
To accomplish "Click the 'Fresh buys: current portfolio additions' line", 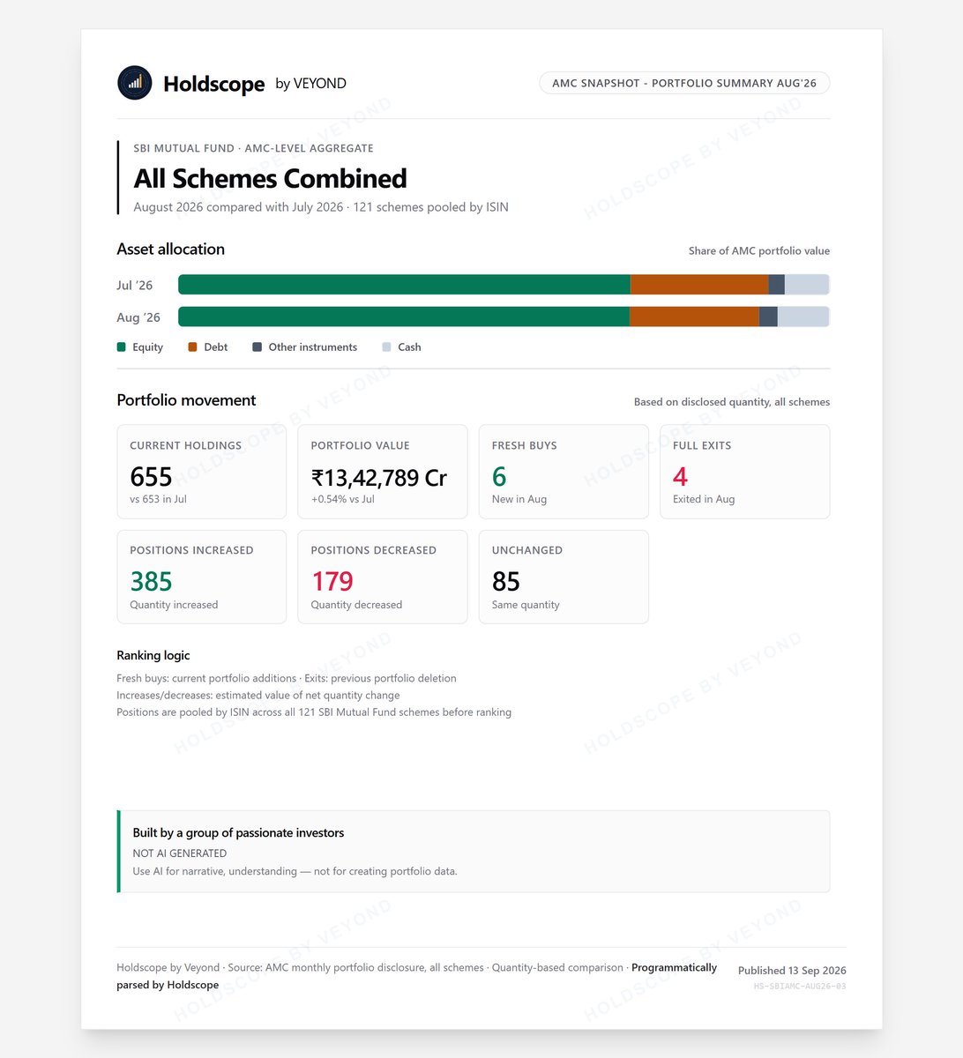I will coord(287,678).
